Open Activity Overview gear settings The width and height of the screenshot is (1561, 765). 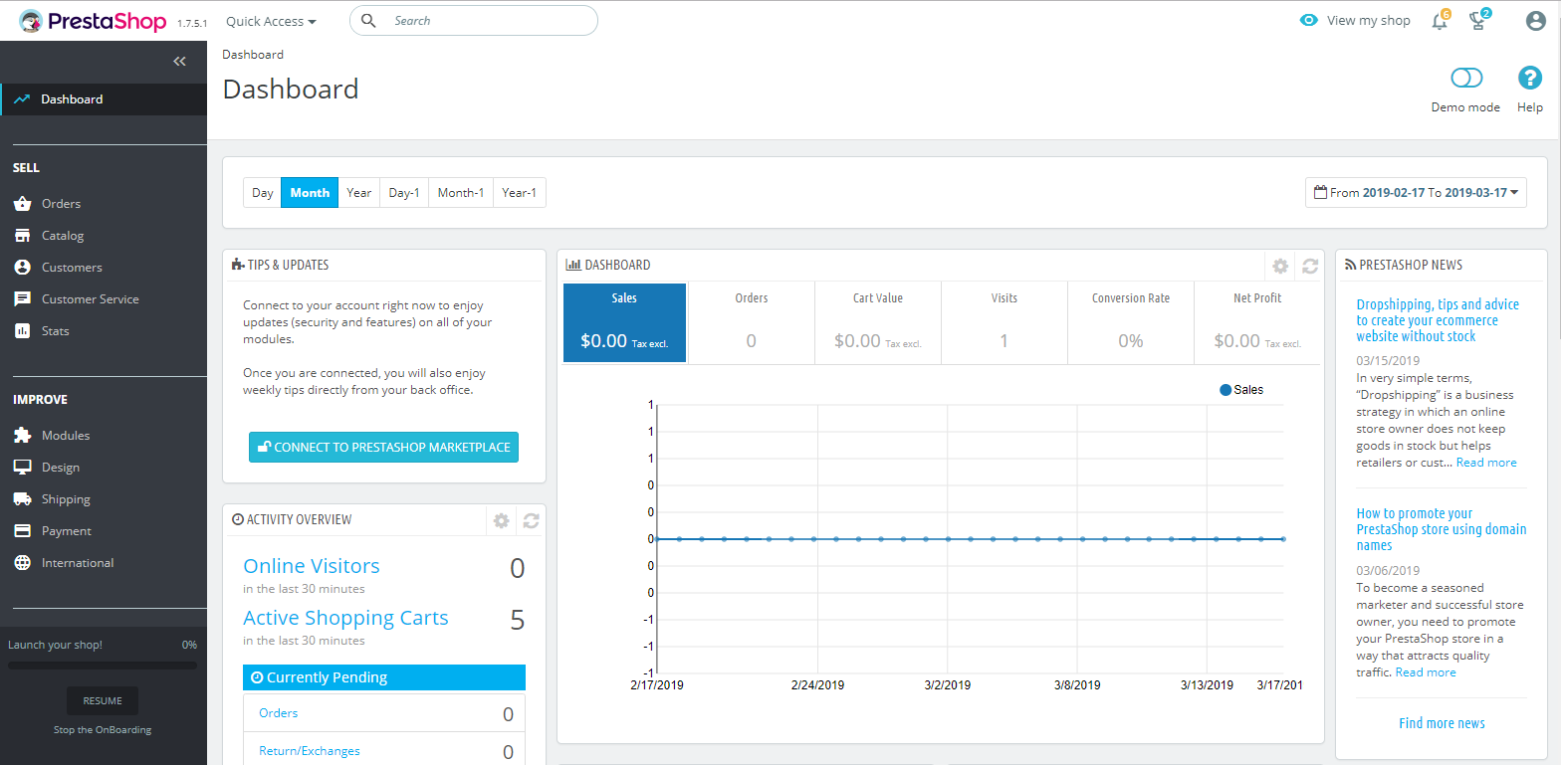tap(502, 520)
